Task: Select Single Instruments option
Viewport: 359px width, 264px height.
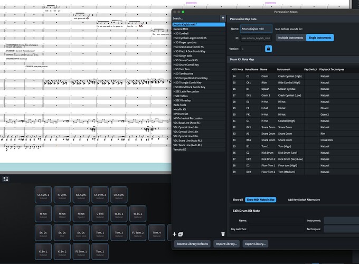Action: tap(320, 37)
